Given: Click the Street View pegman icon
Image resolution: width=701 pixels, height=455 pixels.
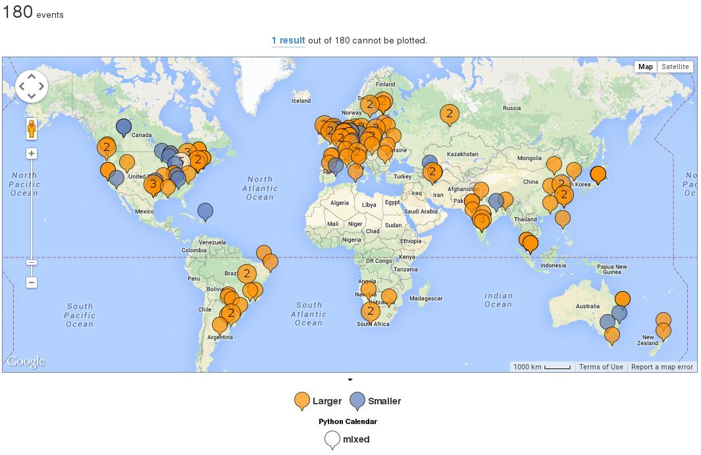Looking at the screenshot, I should point(32,129).
